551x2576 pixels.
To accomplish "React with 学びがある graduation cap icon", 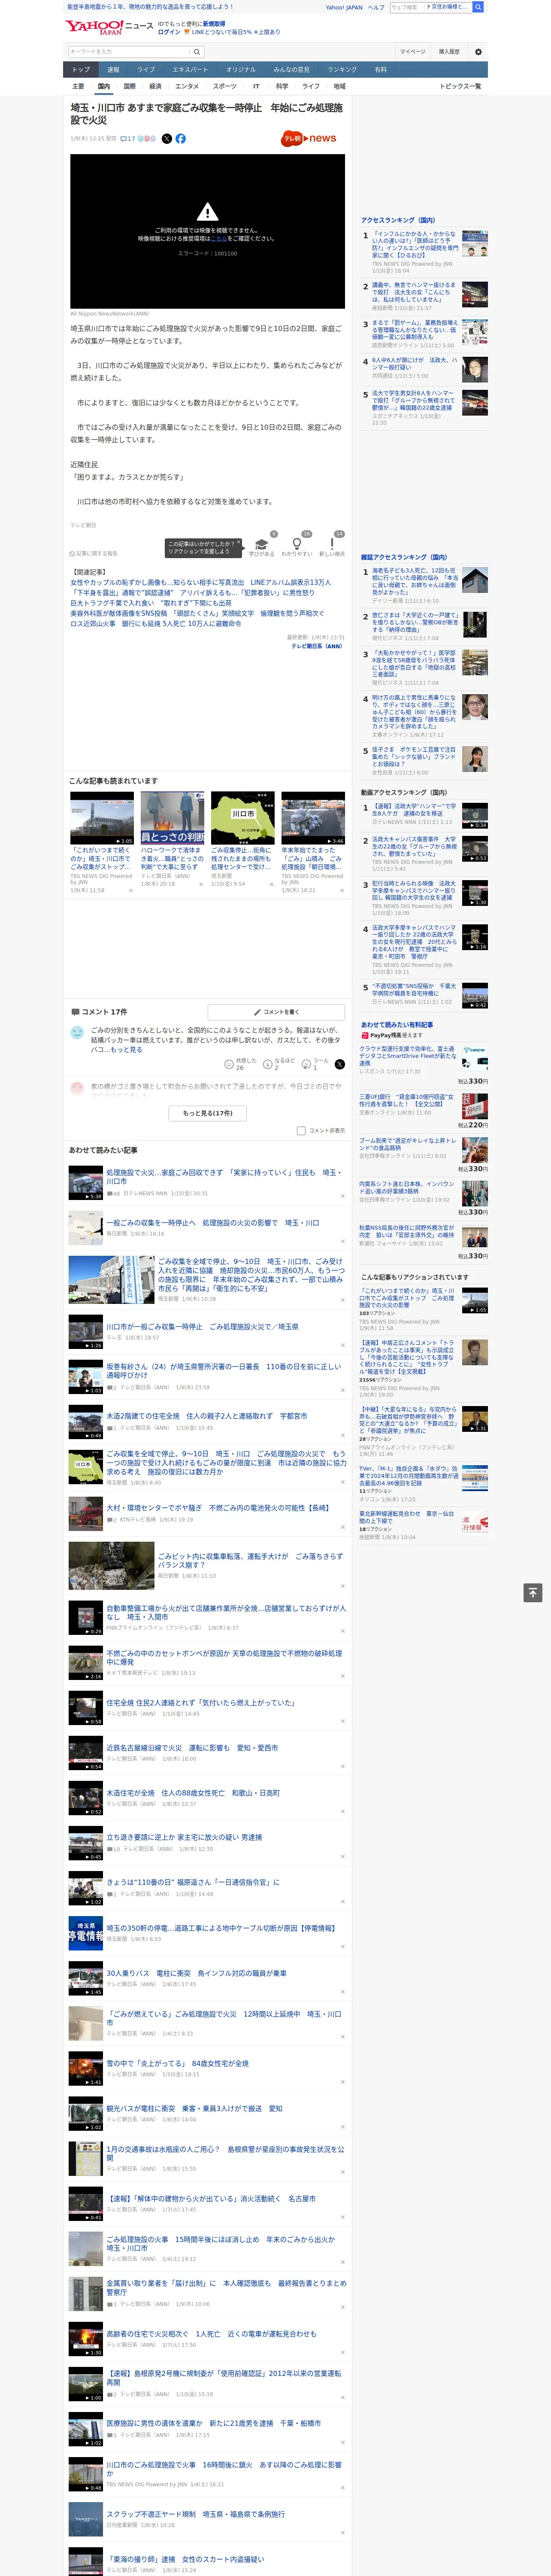I will [262, 544].
